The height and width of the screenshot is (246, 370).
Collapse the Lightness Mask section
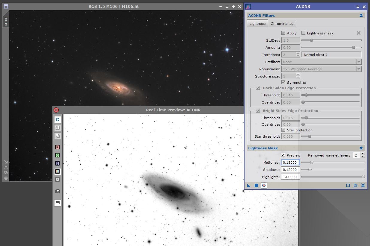click(x=361, y=148)
